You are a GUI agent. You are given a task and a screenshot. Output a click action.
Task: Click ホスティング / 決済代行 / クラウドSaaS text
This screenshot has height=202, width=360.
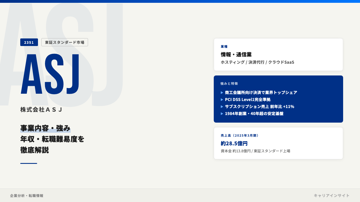(x=257, y=62)
